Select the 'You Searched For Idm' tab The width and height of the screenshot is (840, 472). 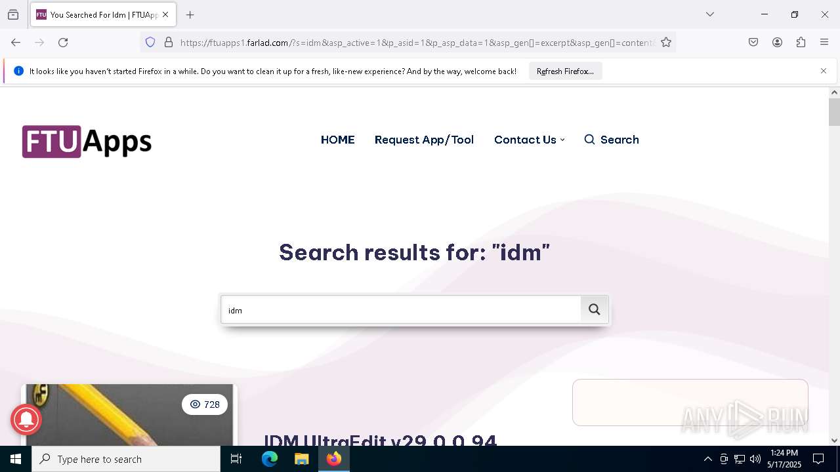click(x=103, y=14)
